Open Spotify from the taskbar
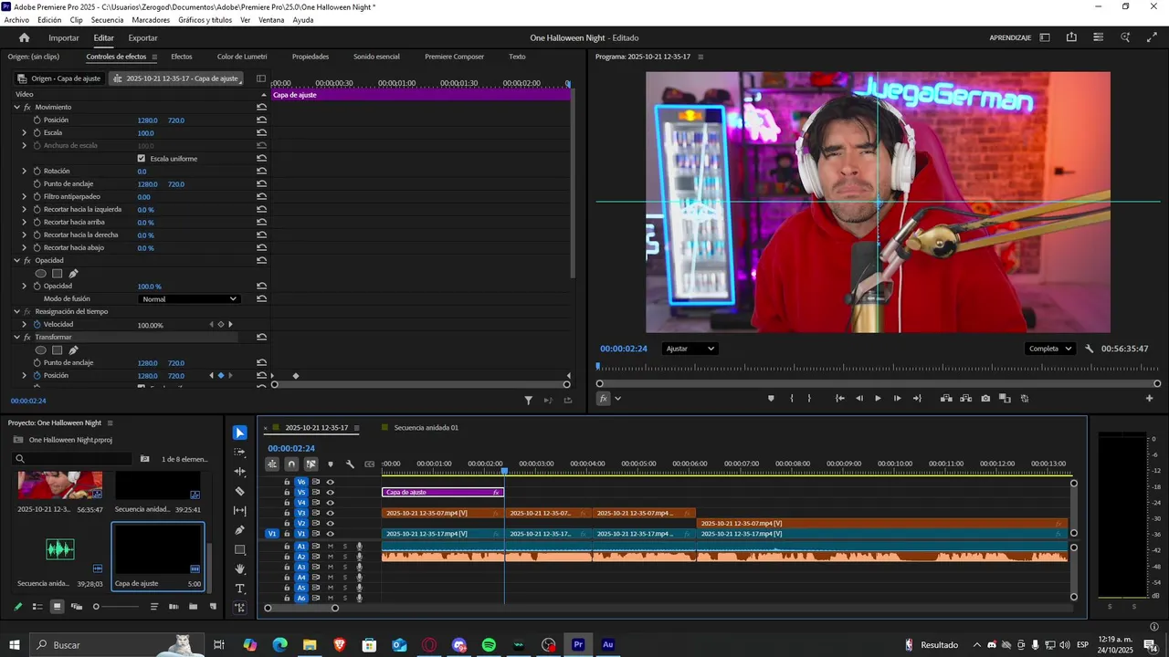 pyautogui.click(x=489, y=644)
